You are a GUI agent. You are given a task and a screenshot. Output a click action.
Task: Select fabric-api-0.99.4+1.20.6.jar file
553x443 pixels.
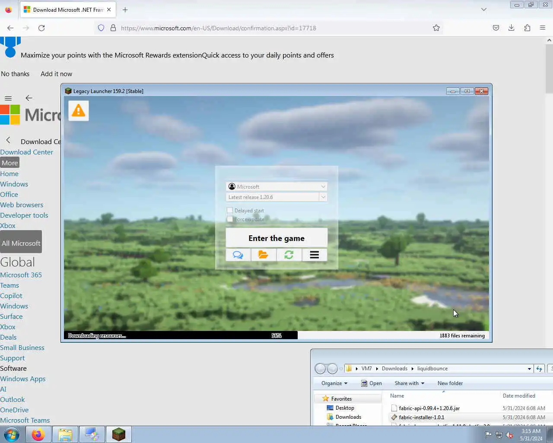coord(429,408)
